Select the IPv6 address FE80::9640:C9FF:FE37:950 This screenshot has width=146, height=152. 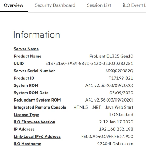pos(107,136)
